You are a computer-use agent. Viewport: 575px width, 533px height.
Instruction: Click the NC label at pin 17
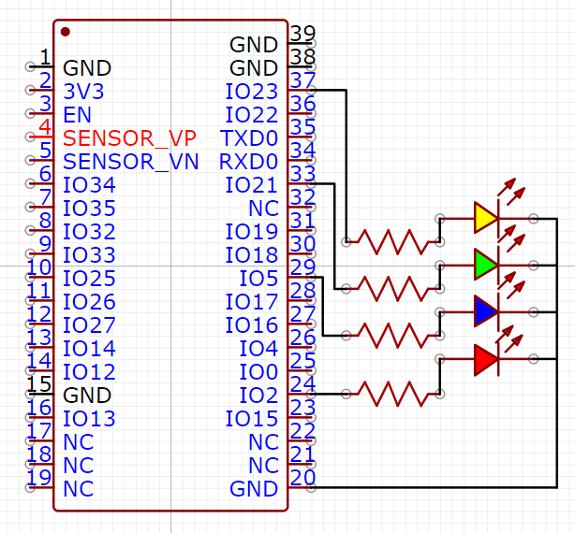[78, 442]
